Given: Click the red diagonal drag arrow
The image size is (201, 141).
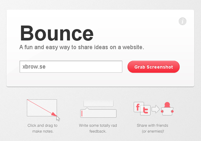Looking at the screenshot, I should pos(42,108).
